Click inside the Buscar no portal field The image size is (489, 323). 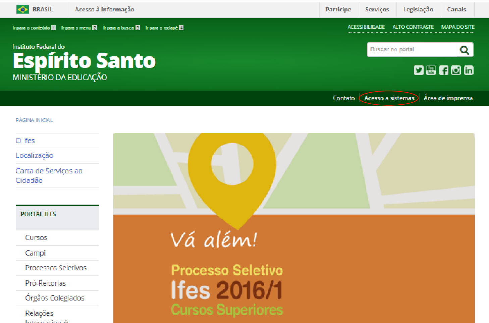[x=413, y=50]
